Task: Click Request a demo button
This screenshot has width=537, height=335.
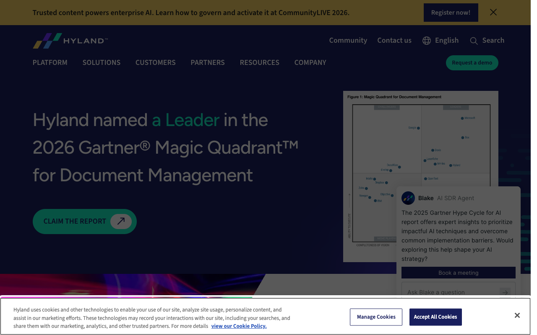Action: pyautogui.click(x=472, y=63)
